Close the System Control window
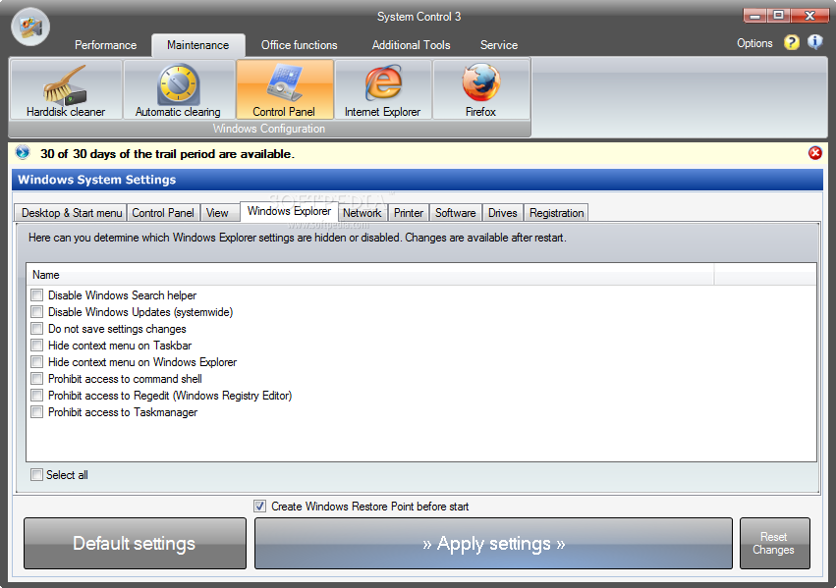The width and height of the screenshot is (836, 588). coord(809,16)
